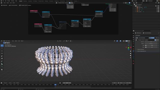The image size is (160, 90).
Task: Open the Node menu in node editor
Action: tap(13, 3)
